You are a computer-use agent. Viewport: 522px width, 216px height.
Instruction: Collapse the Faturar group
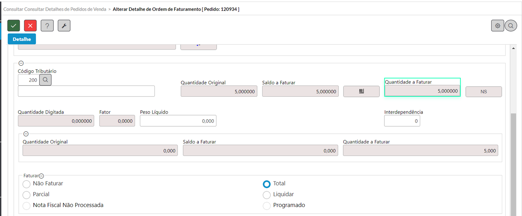pos(41,176)
